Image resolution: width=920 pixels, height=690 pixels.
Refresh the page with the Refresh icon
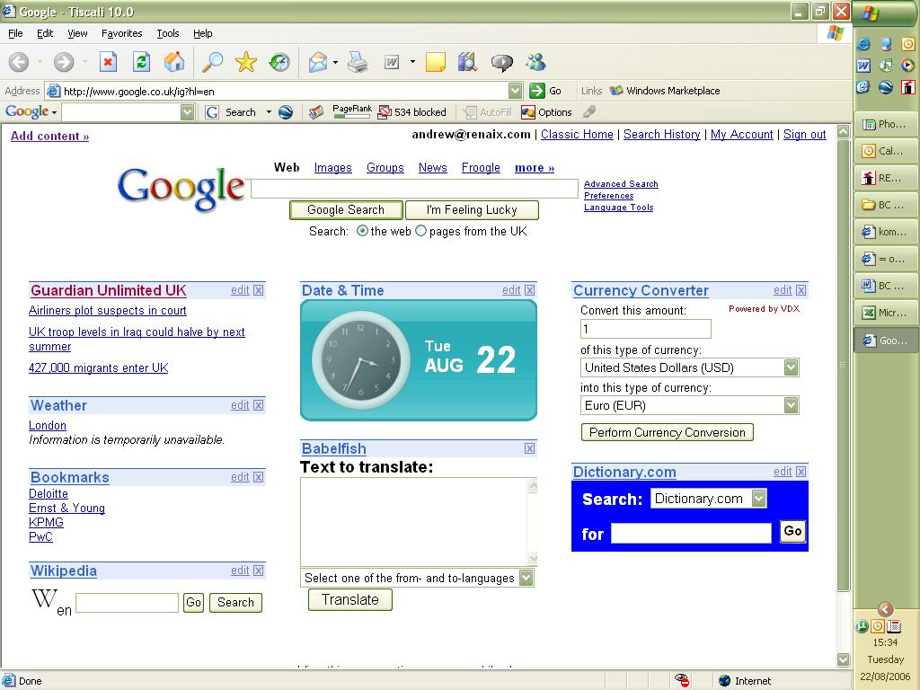(141, 62)
